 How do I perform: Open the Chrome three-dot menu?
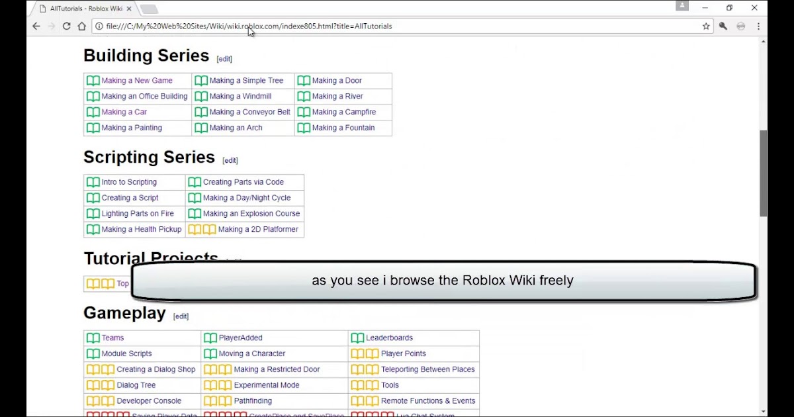(758, 26)
